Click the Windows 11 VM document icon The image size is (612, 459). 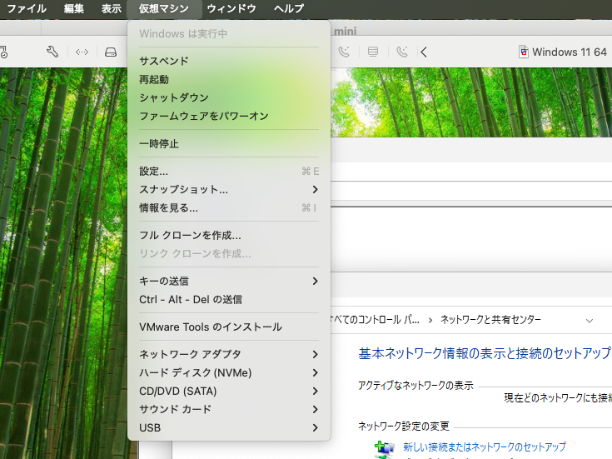click(x=523, y=52)
